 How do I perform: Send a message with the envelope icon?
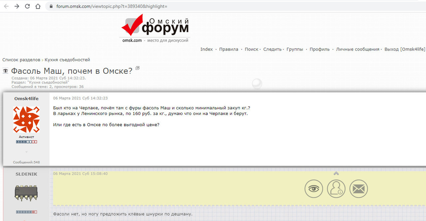click(358, 189)
